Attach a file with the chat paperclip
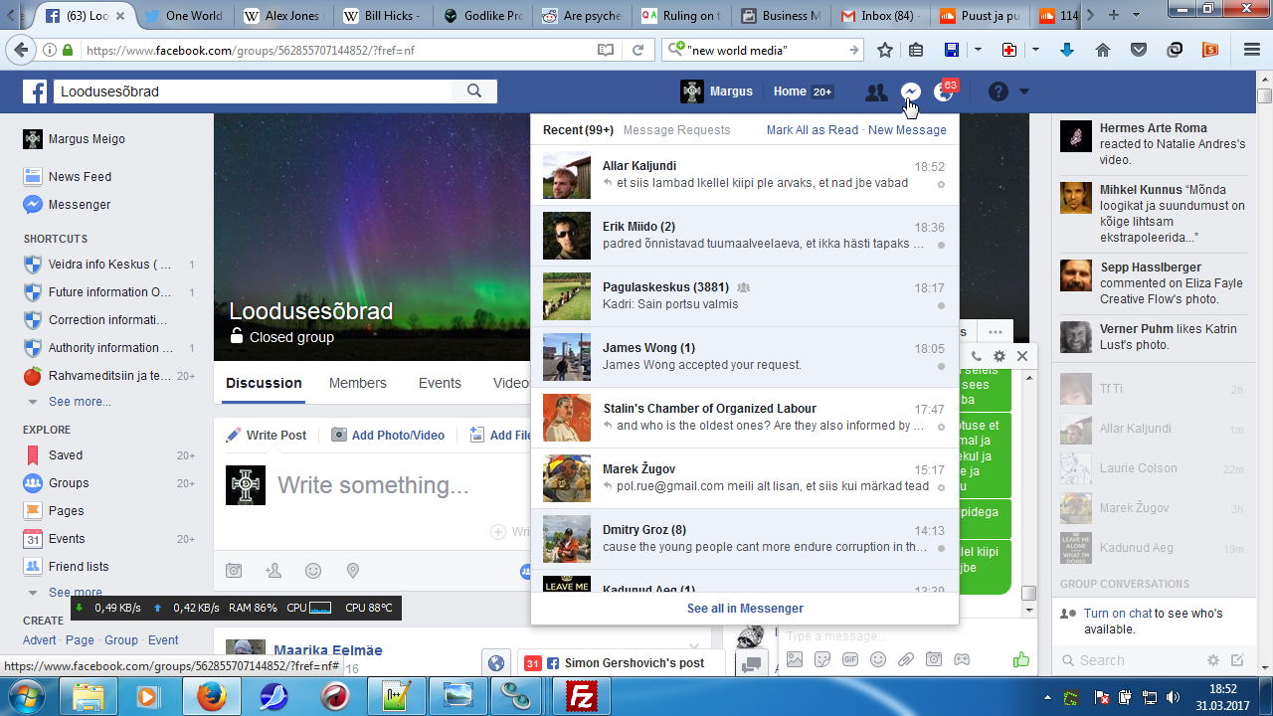The height and width of the screenshot is (716, 1273). [906, 659]
